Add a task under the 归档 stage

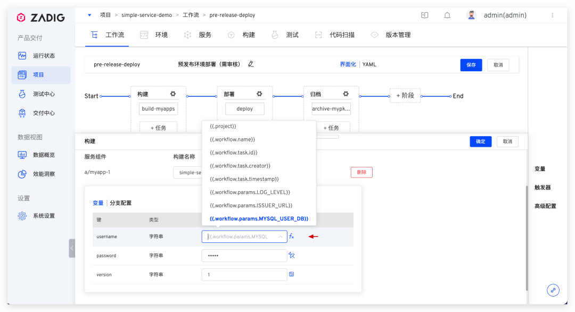point(331,128)
